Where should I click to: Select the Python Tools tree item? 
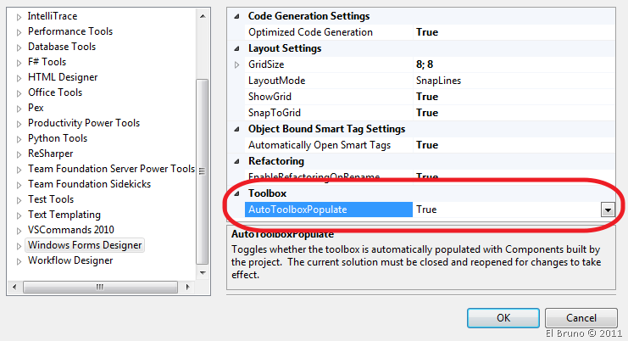[58, 138]
